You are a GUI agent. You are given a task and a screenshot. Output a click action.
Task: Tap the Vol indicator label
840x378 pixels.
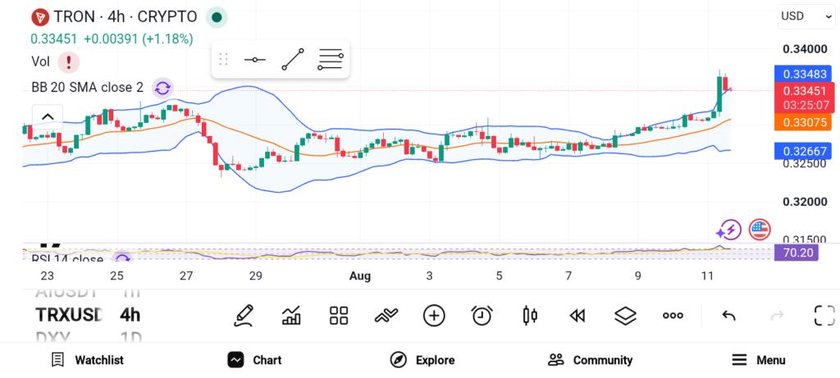[41, 61]
